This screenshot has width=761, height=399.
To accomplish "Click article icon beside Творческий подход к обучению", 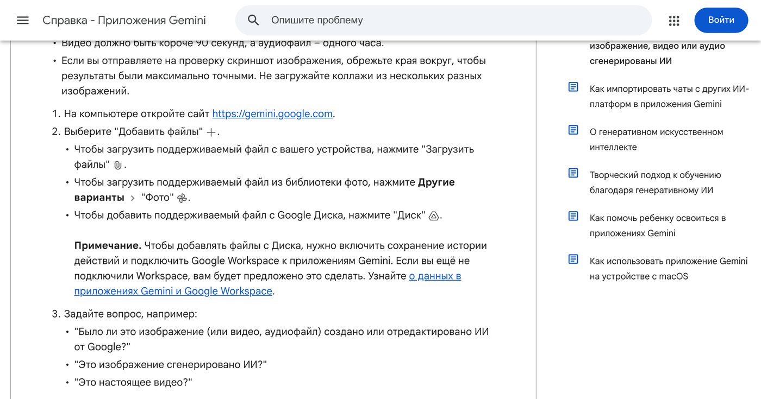I will coord(573,173).
